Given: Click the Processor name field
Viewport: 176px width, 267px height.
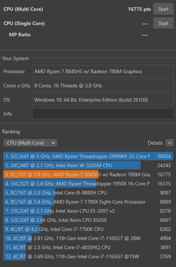Looking at the screenshot, I should pyautogui.click(x=103, y=71).
